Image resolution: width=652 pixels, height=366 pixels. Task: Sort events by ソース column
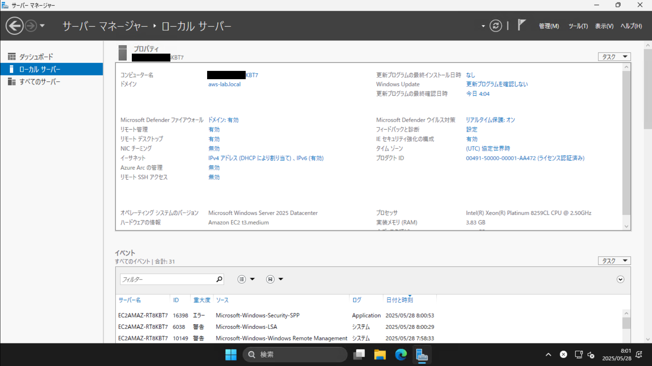point(222,300)
